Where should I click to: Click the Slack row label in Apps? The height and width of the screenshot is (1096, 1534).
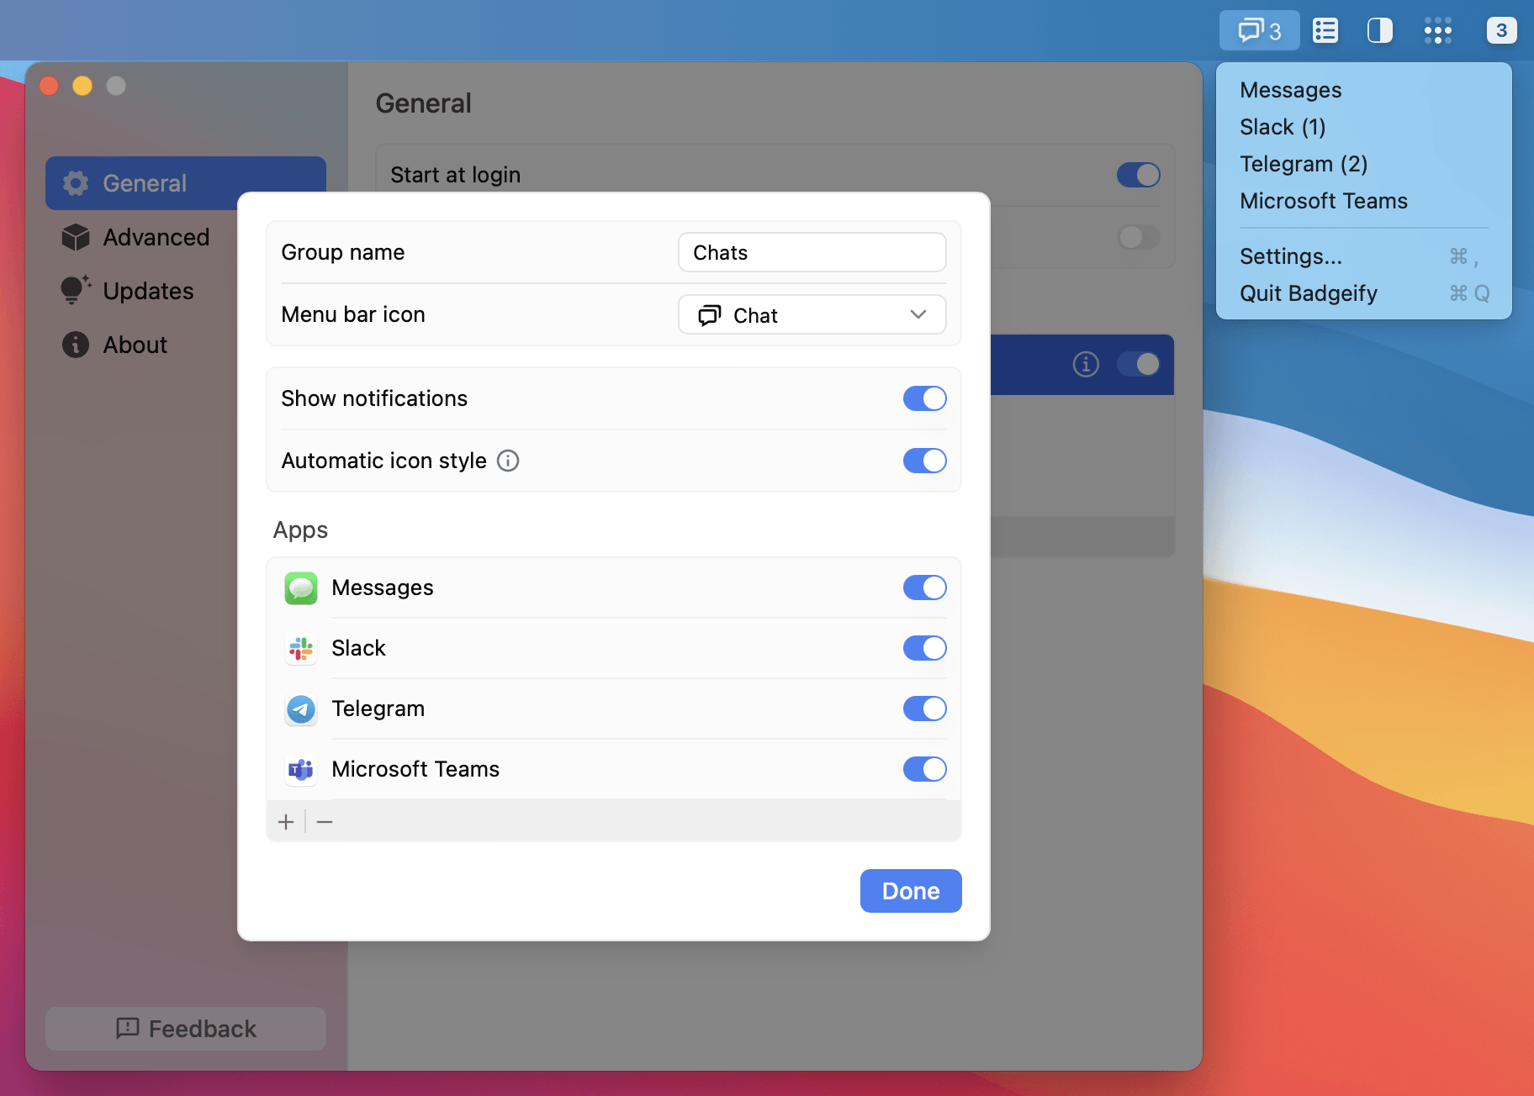[358, 648]
